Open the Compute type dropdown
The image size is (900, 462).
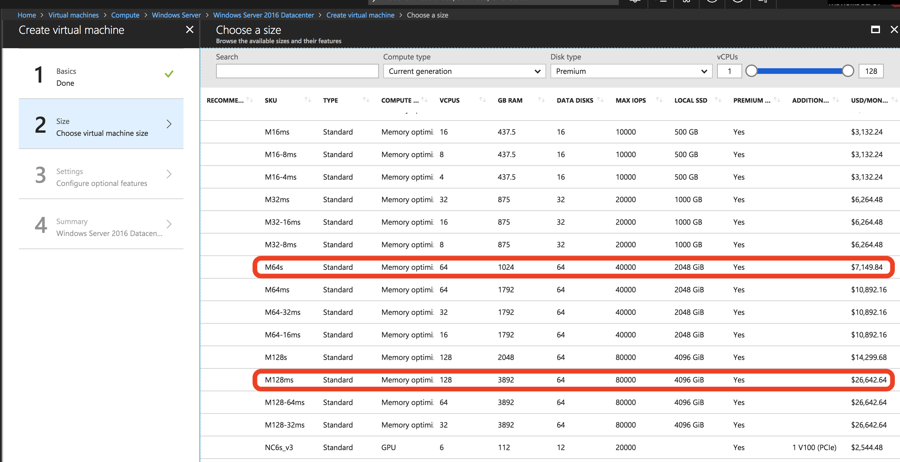[x=464, y=71]
